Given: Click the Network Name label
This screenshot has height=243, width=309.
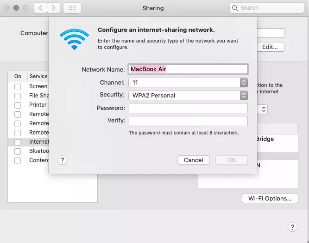Looking at the screenshot, I should click(103, 69).
